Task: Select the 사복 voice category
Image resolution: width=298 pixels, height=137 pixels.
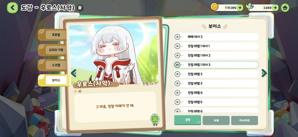Action: 216,120
